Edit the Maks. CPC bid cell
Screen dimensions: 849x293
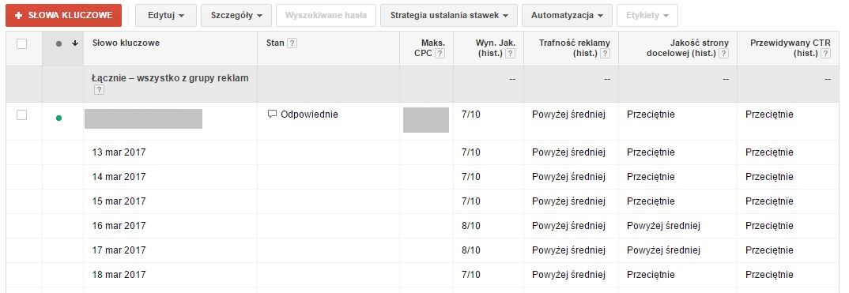pyautogui.click(x=426, y=120)
